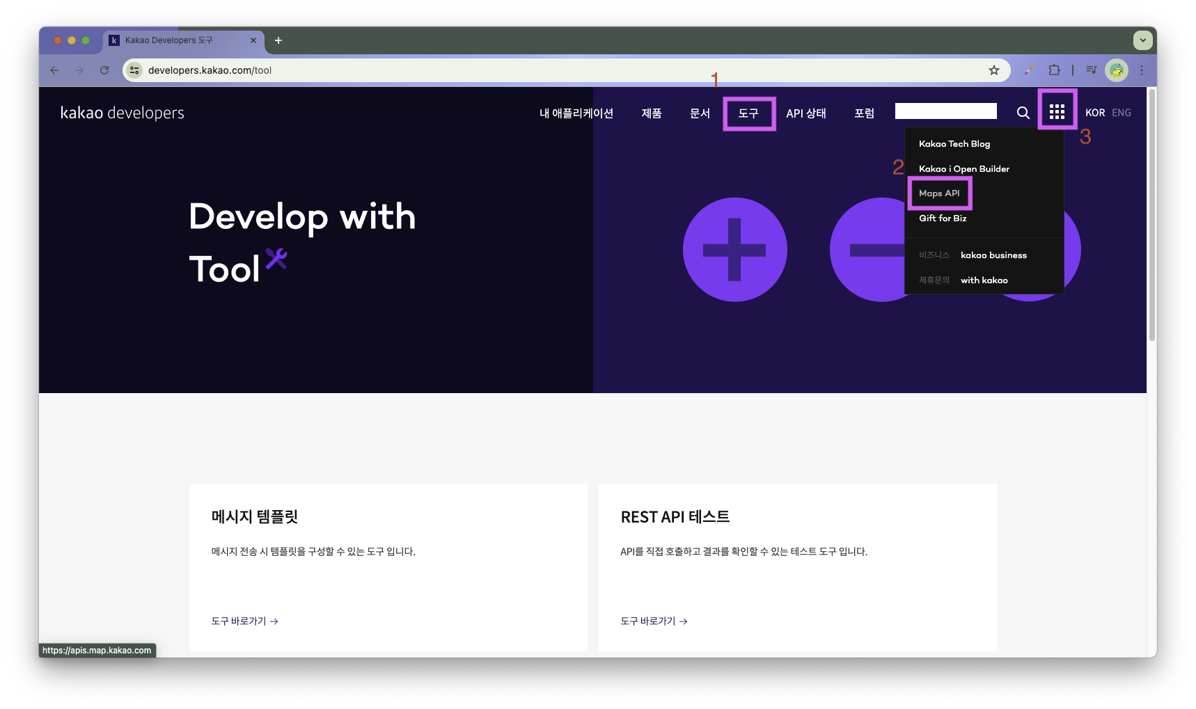Bookmark page with star icon

(x=994, y=70)
